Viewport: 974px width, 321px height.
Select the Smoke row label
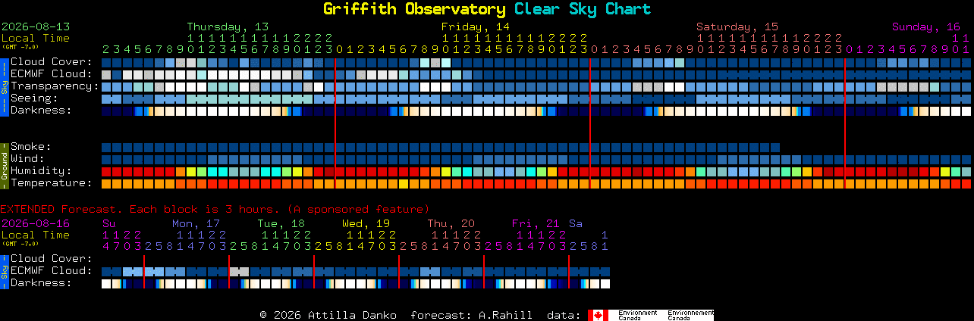[x=31, y=146]
